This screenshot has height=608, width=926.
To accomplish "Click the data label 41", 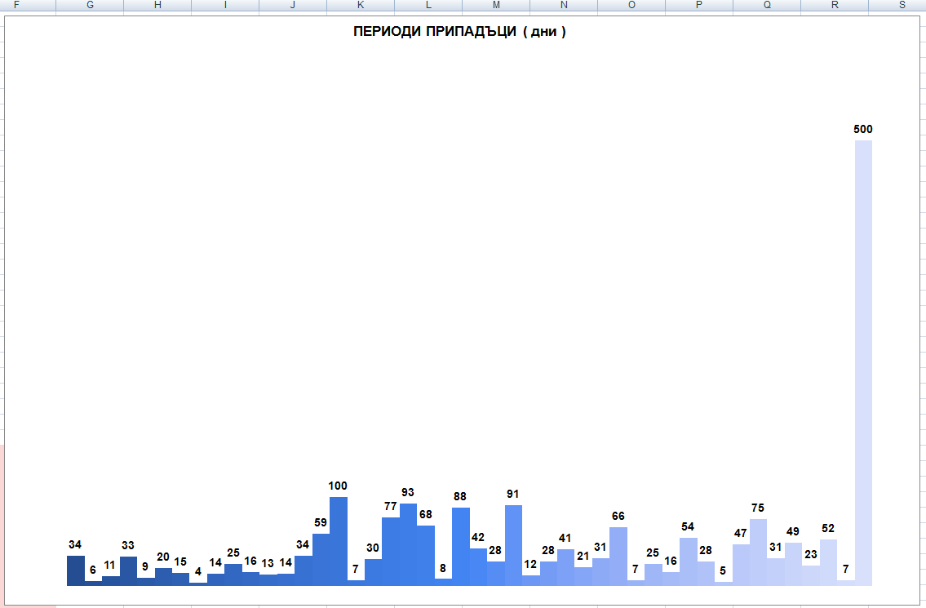I will (x=565, y=539).
